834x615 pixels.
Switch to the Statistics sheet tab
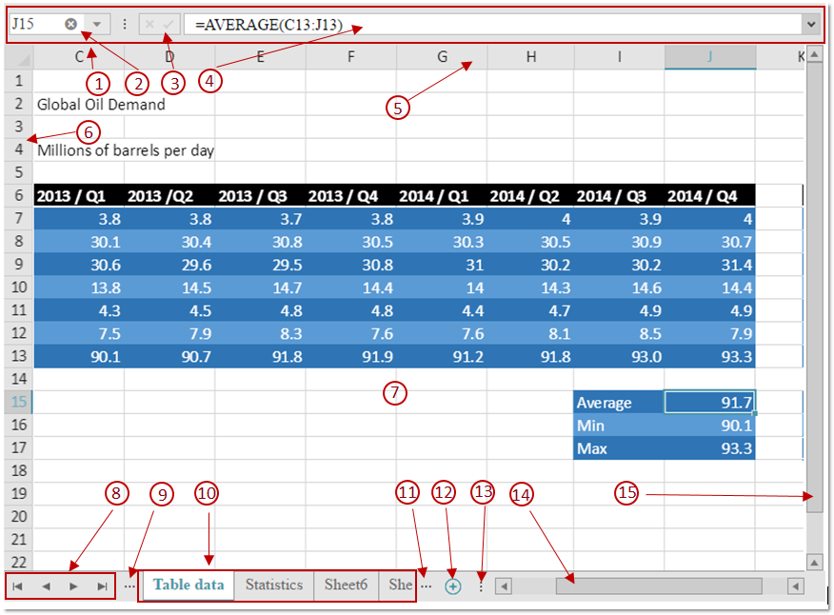tap(273, 585)
